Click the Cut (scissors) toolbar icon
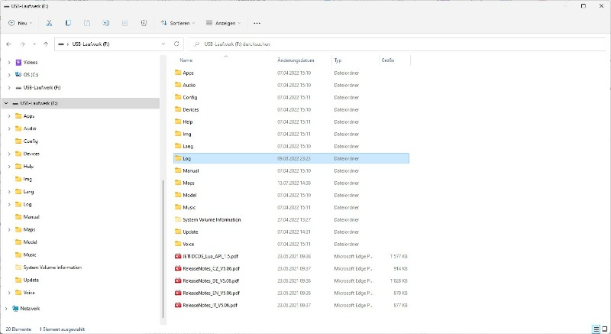The height and width of the screenshot is (334, 611). coord(50,24)
